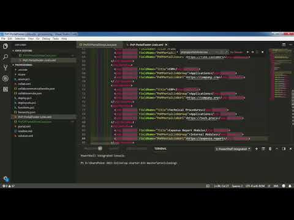Open the Tasks menu

56,38
